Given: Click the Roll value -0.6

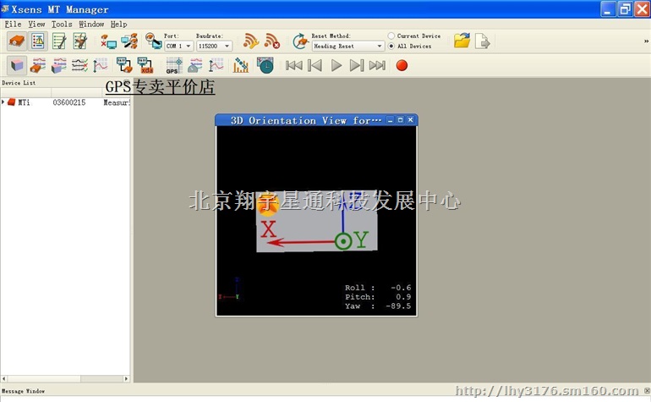Looking at the screenshot, I should pyautogui.click(x=401, y=288).
